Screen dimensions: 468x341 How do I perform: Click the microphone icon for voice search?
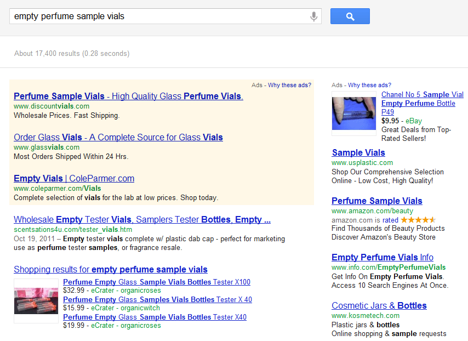[313, 16]
